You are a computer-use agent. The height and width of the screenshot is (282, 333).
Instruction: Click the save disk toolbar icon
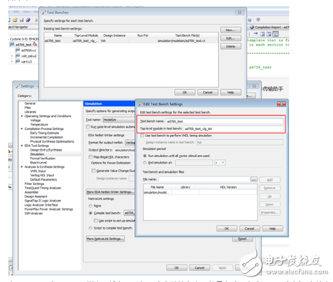coord(22,20)
